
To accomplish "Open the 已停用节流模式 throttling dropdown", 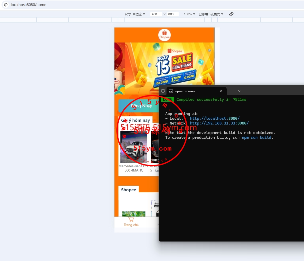I will coord(211,14).
